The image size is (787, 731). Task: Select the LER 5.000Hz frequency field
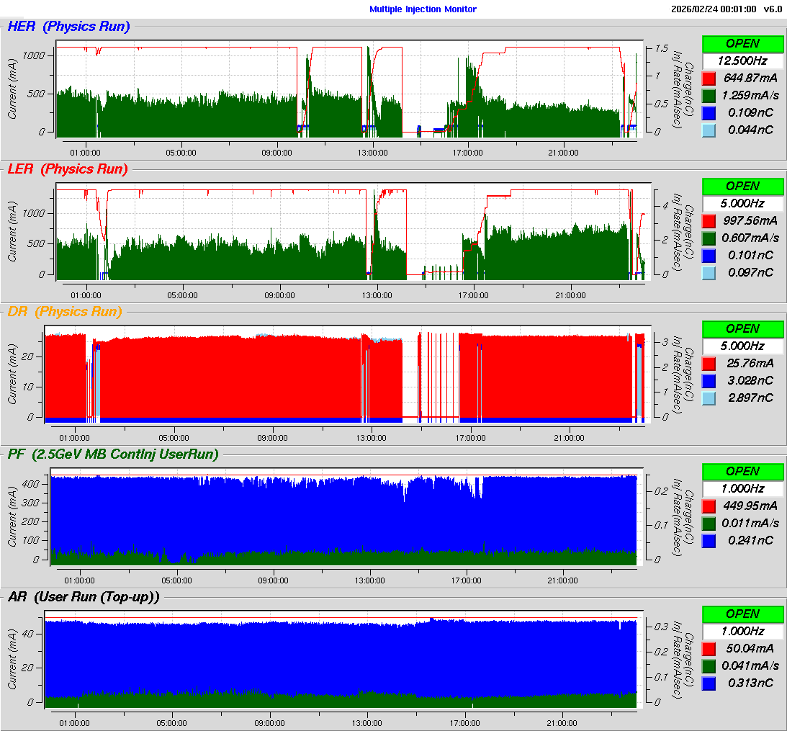742,203
